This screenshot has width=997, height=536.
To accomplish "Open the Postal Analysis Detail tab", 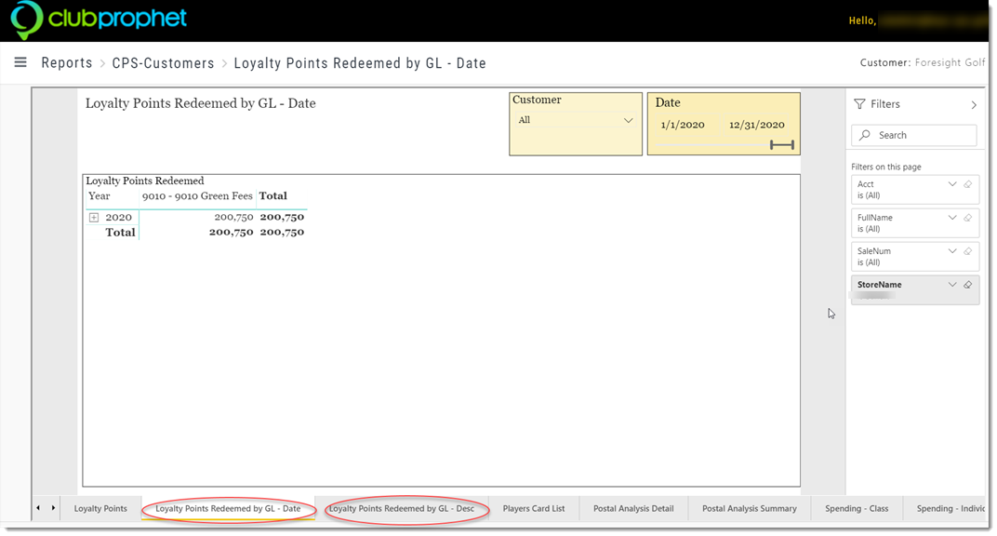I will pyautogui.click(x=633, y=509).
